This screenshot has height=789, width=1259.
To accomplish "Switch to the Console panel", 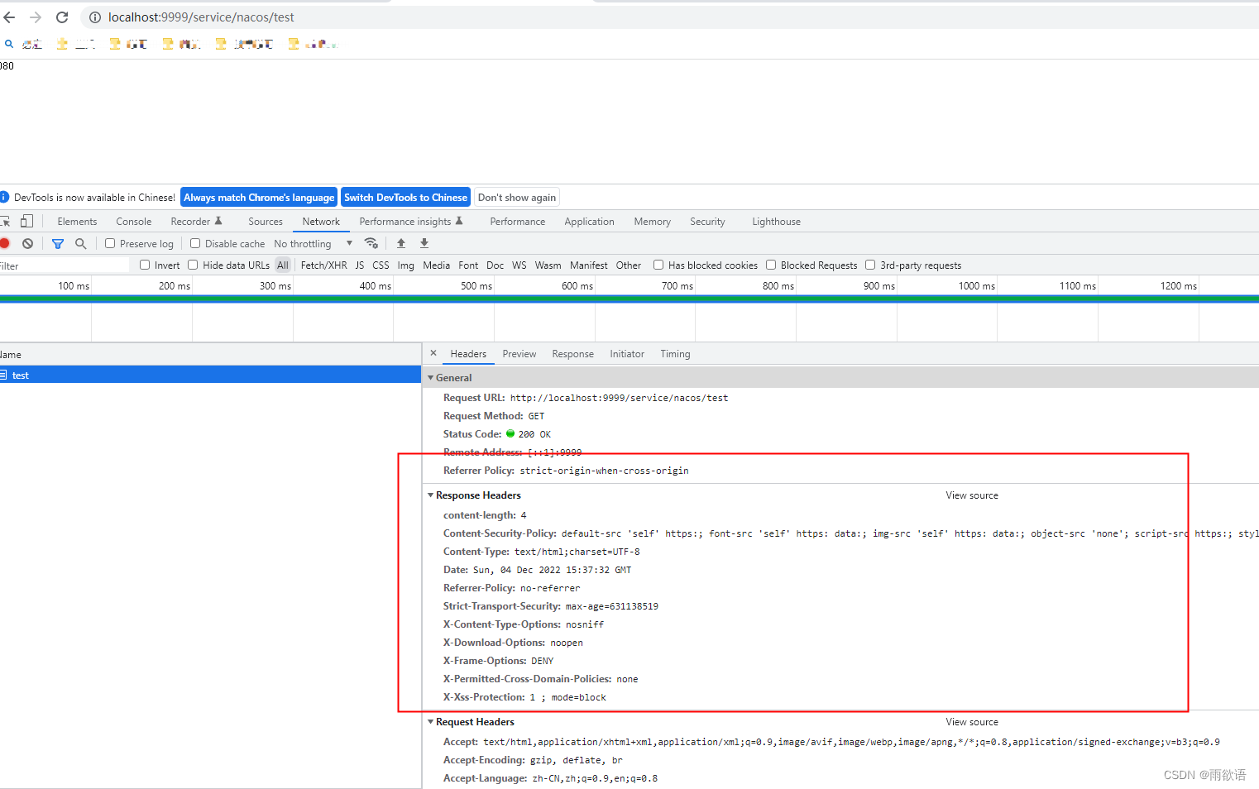I will pyautogui.click(x=134, y=222).
